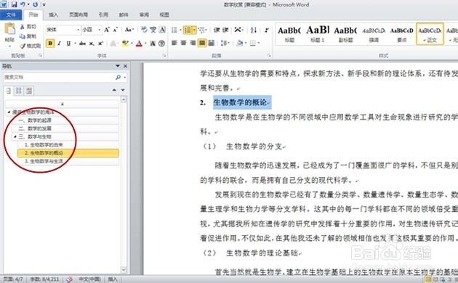Click the Text Effects icon
Screen dimensions: 458x283
click(113, 44)
